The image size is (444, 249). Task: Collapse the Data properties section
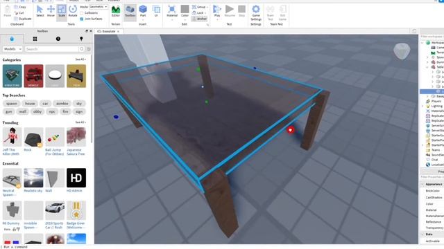[x=422, y=234]
